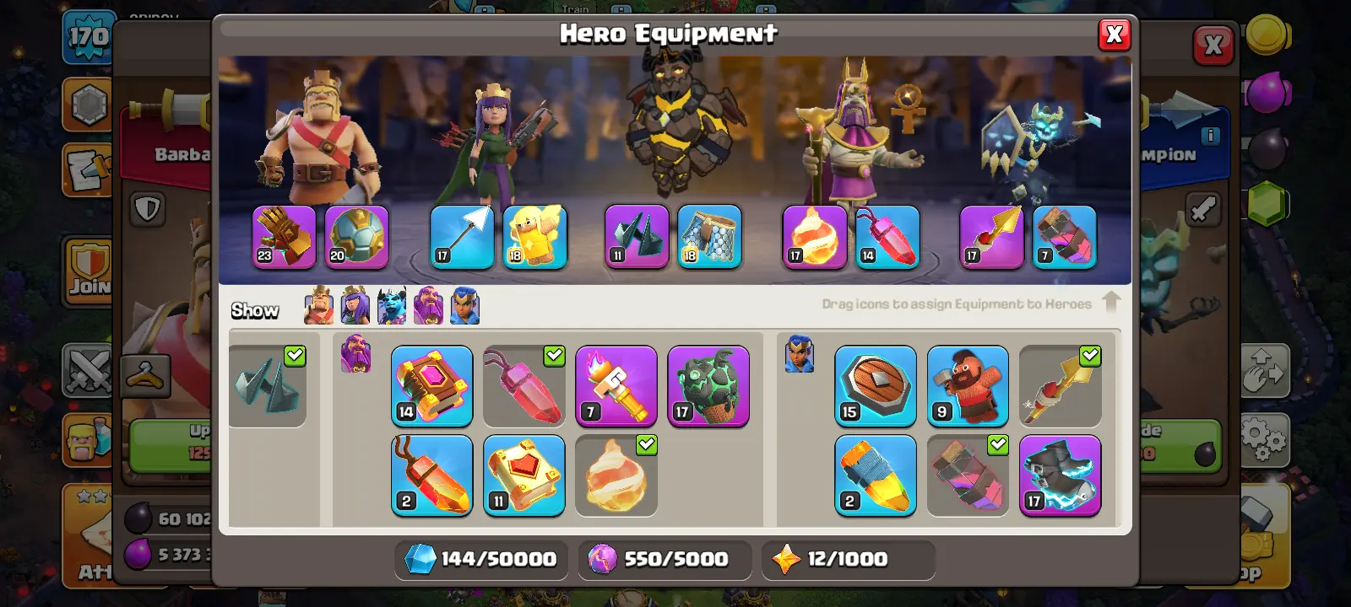Toggle the equipped red gem checkmark
The image size is (1351, 607).
pos(554,356)
